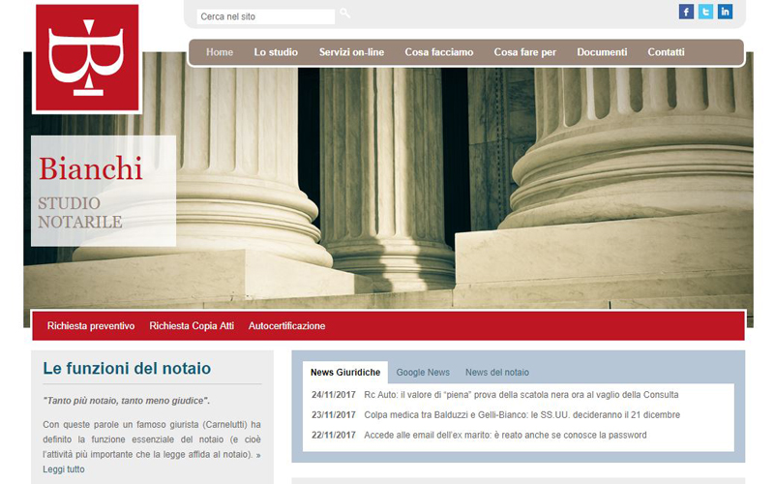774x484 pixels.
Task: Open the Twitter social icon
Action: [705, 12]
